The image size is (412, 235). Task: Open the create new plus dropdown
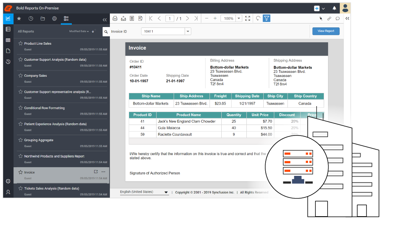point(319,8)
